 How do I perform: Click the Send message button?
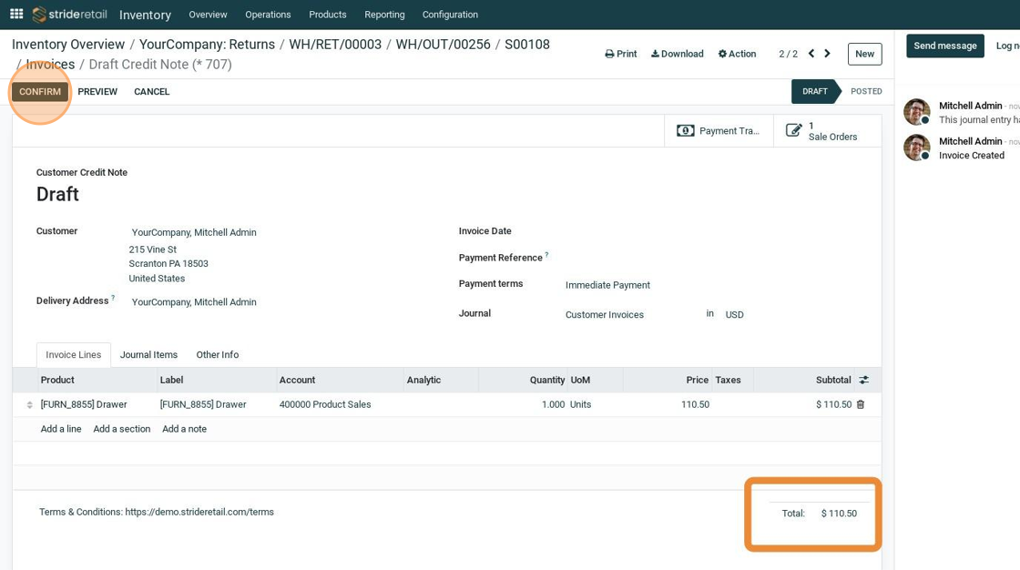point(944,46)
